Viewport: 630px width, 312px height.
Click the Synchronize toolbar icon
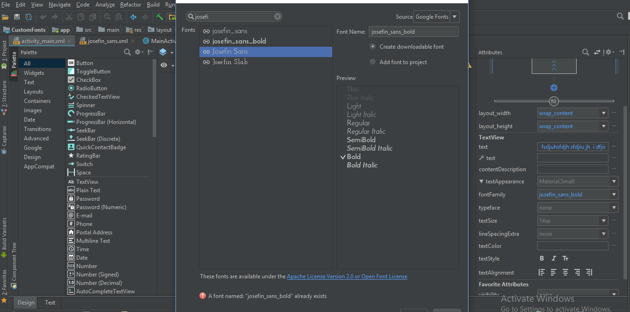pyautogui.click(x=29, y=17)
